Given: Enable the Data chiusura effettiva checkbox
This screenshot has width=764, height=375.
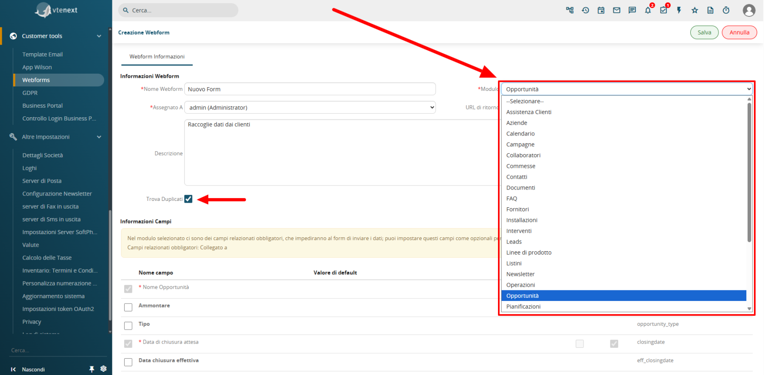Looking at the screenshot, I should [128, 362].
